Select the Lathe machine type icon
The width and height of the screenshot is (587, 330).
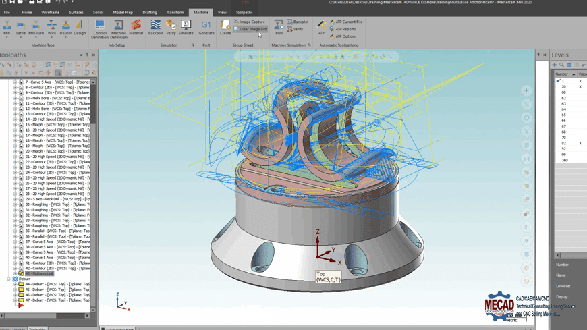pos(21,28)
